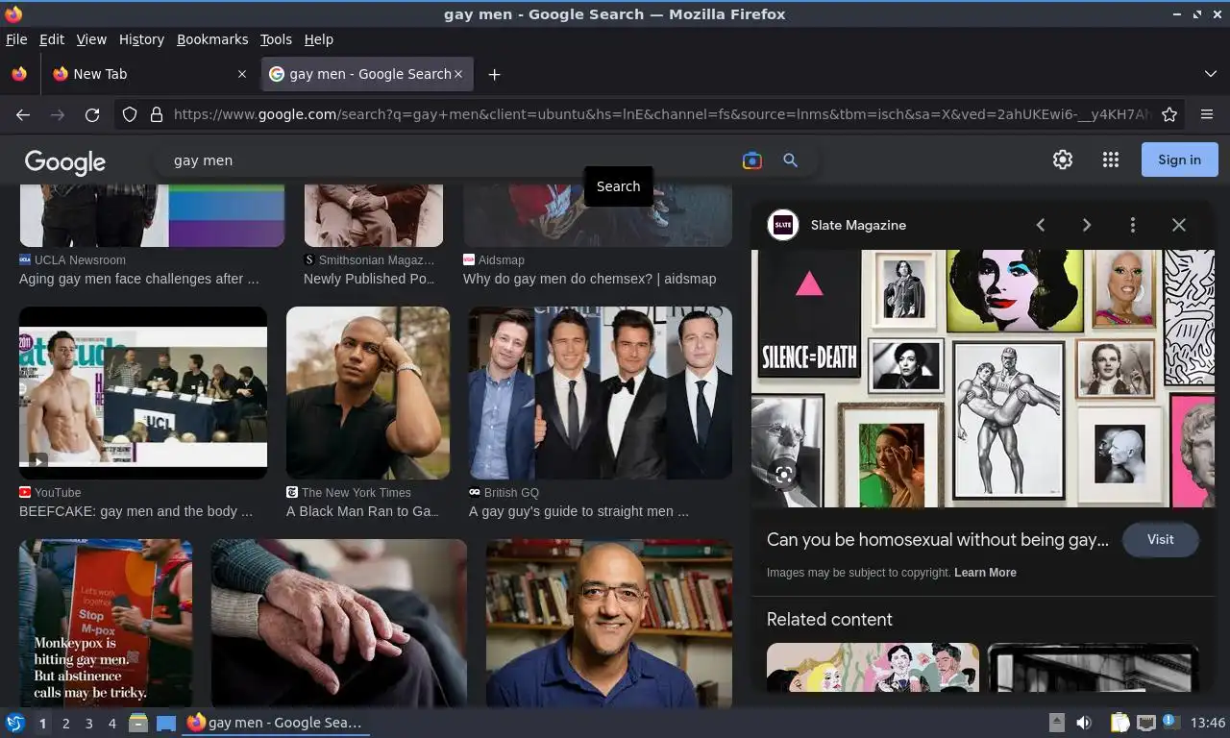Image resolution: width=1230 pixels, height=738 pixels.
Task: Open the View menu
Action: pos(91,39)
